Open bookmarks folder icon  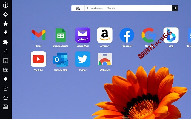[x=6, y=70]
